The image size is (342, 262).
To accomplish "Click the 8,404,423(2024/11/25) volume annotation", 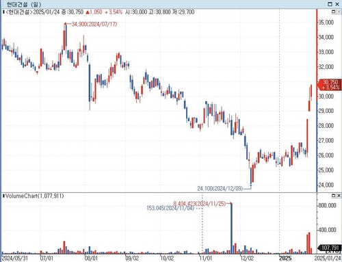I will (200, 203).
